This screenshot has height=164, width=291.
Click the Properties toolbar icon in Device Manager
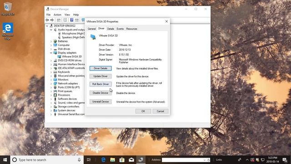pyautogui.click(x=65, y=20)
